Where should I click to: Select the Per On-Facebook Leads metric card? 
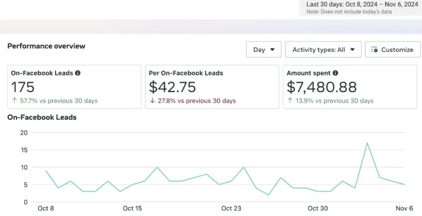click(212, 87)
